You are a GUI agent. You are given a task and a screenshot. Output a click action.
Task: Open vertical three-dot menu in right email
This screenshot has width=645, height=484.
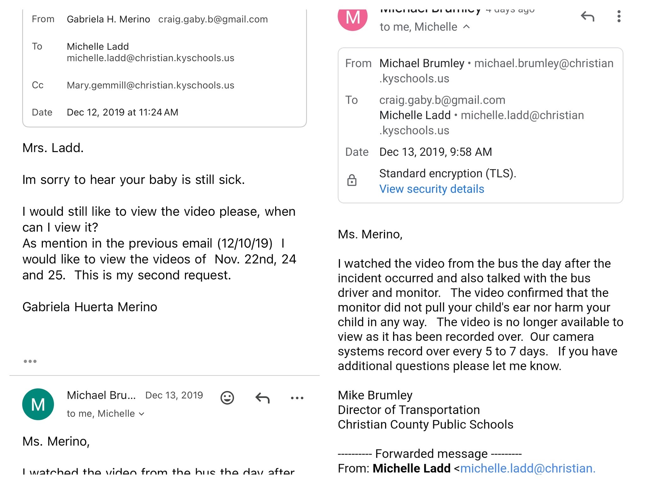pyautogui.click(x=619, y=16)
